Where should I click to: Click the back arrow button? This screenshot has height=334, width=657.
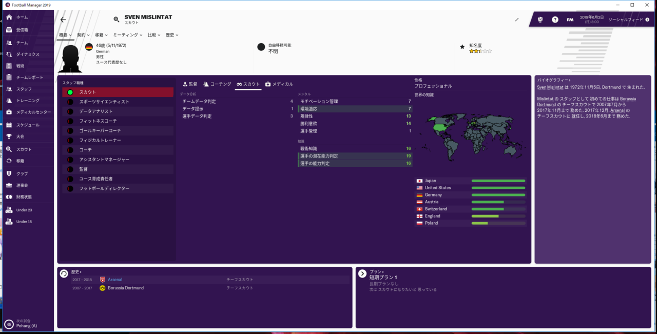tap(63, 19)
